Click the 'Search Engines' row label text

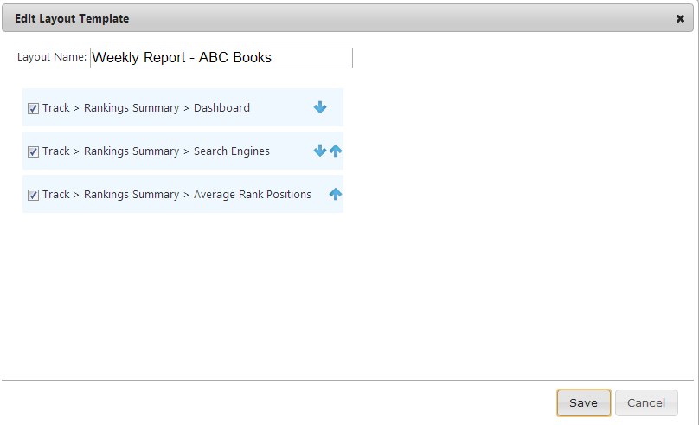click(231, 151)
